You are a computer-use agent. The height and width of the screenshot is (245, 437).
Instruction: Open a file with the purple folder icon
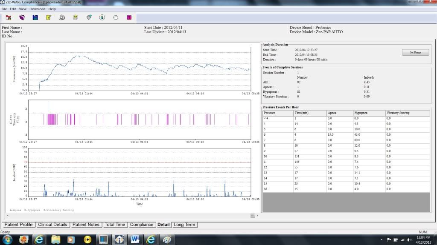[x=22, y=17]
